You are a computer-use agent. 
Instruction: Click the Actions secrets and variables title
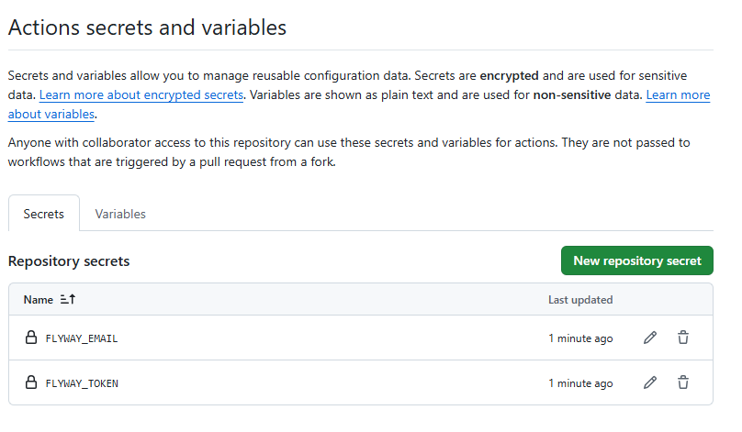tap(147, 28)
